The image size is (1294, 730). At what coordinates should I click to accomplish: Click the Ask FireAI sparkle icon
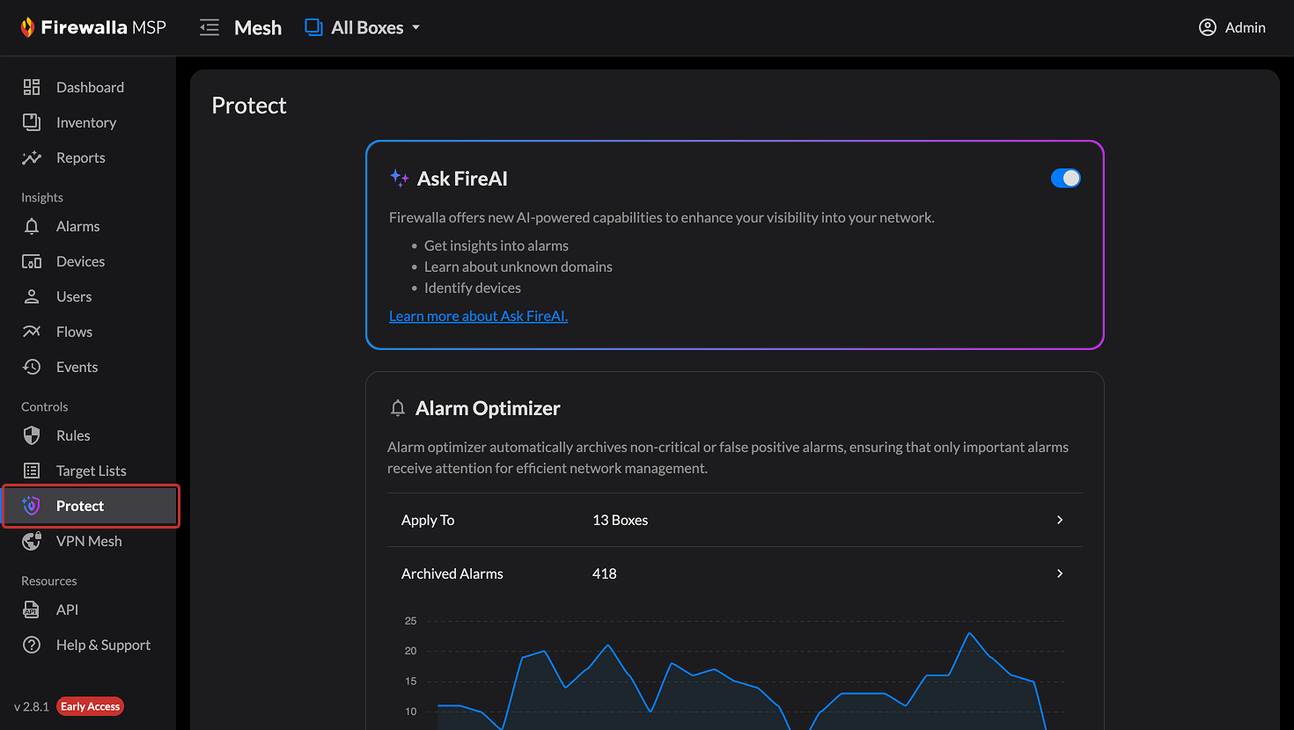(x=400, y=179)
